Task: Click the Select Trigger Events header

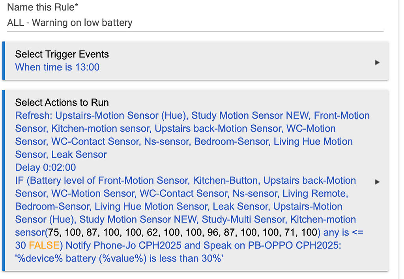Action: click(62, 54)
